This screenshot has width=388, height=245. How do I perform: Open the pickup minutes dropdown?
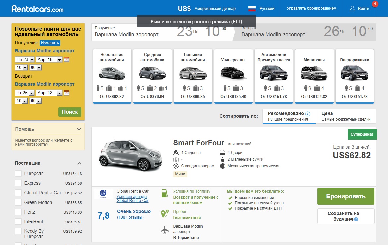pos(35,68)
